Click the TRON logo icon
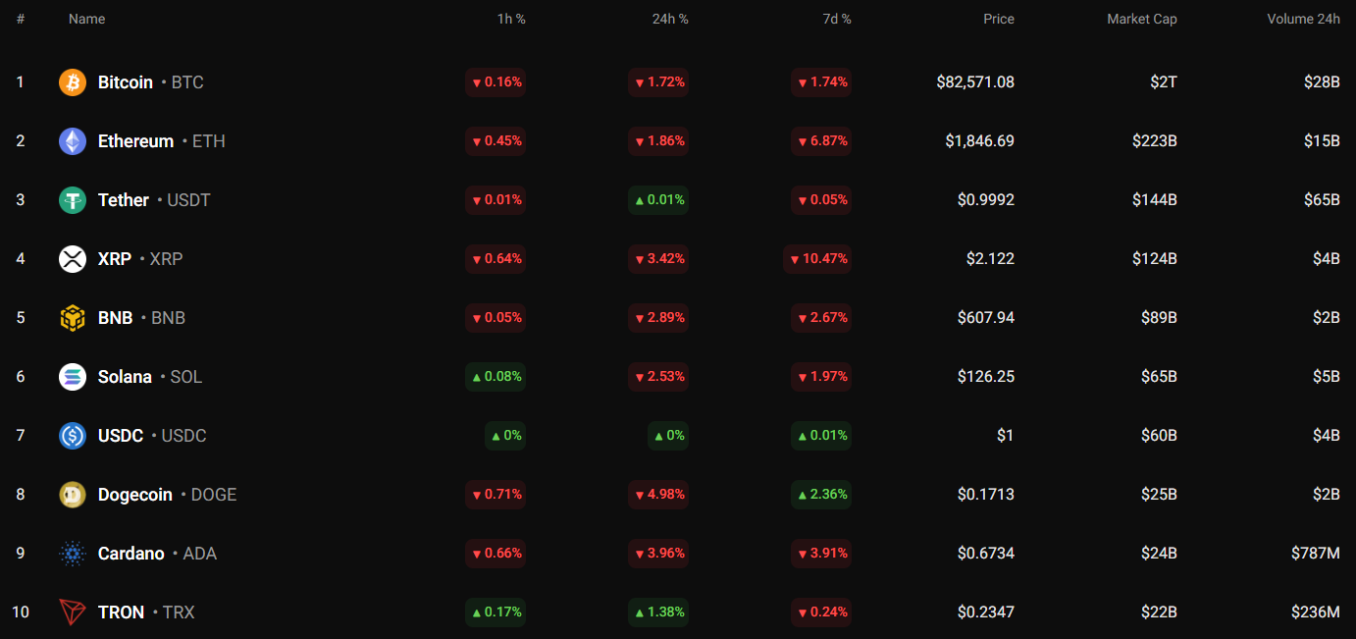The height and width of the screenshot is (639, 1356). [73, 612]
